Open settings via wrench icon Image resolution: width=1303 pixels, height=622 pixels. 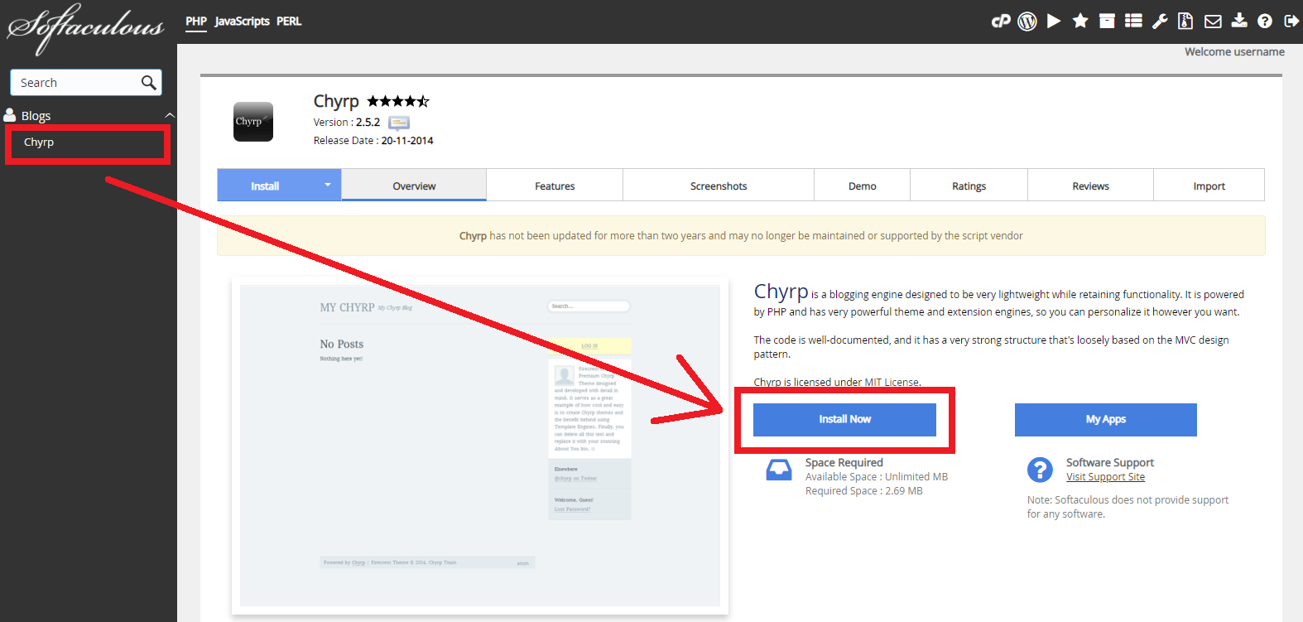[1160, 22]
